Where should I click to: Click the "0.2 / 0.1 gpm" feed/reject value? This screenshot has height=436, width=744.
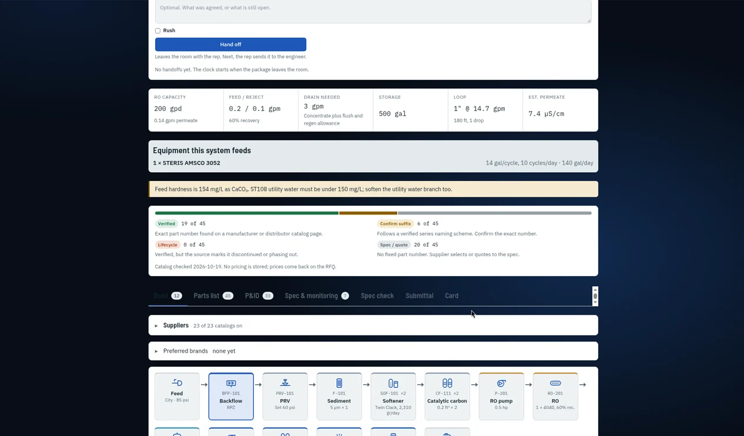point(254,109)
